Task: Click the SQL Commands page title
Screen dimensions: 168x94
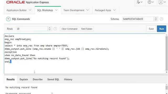Action: click(21, 19)
